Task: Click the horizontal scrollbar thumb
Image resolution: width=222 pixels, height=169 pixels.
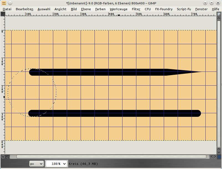Action: (x=111, y=157)
